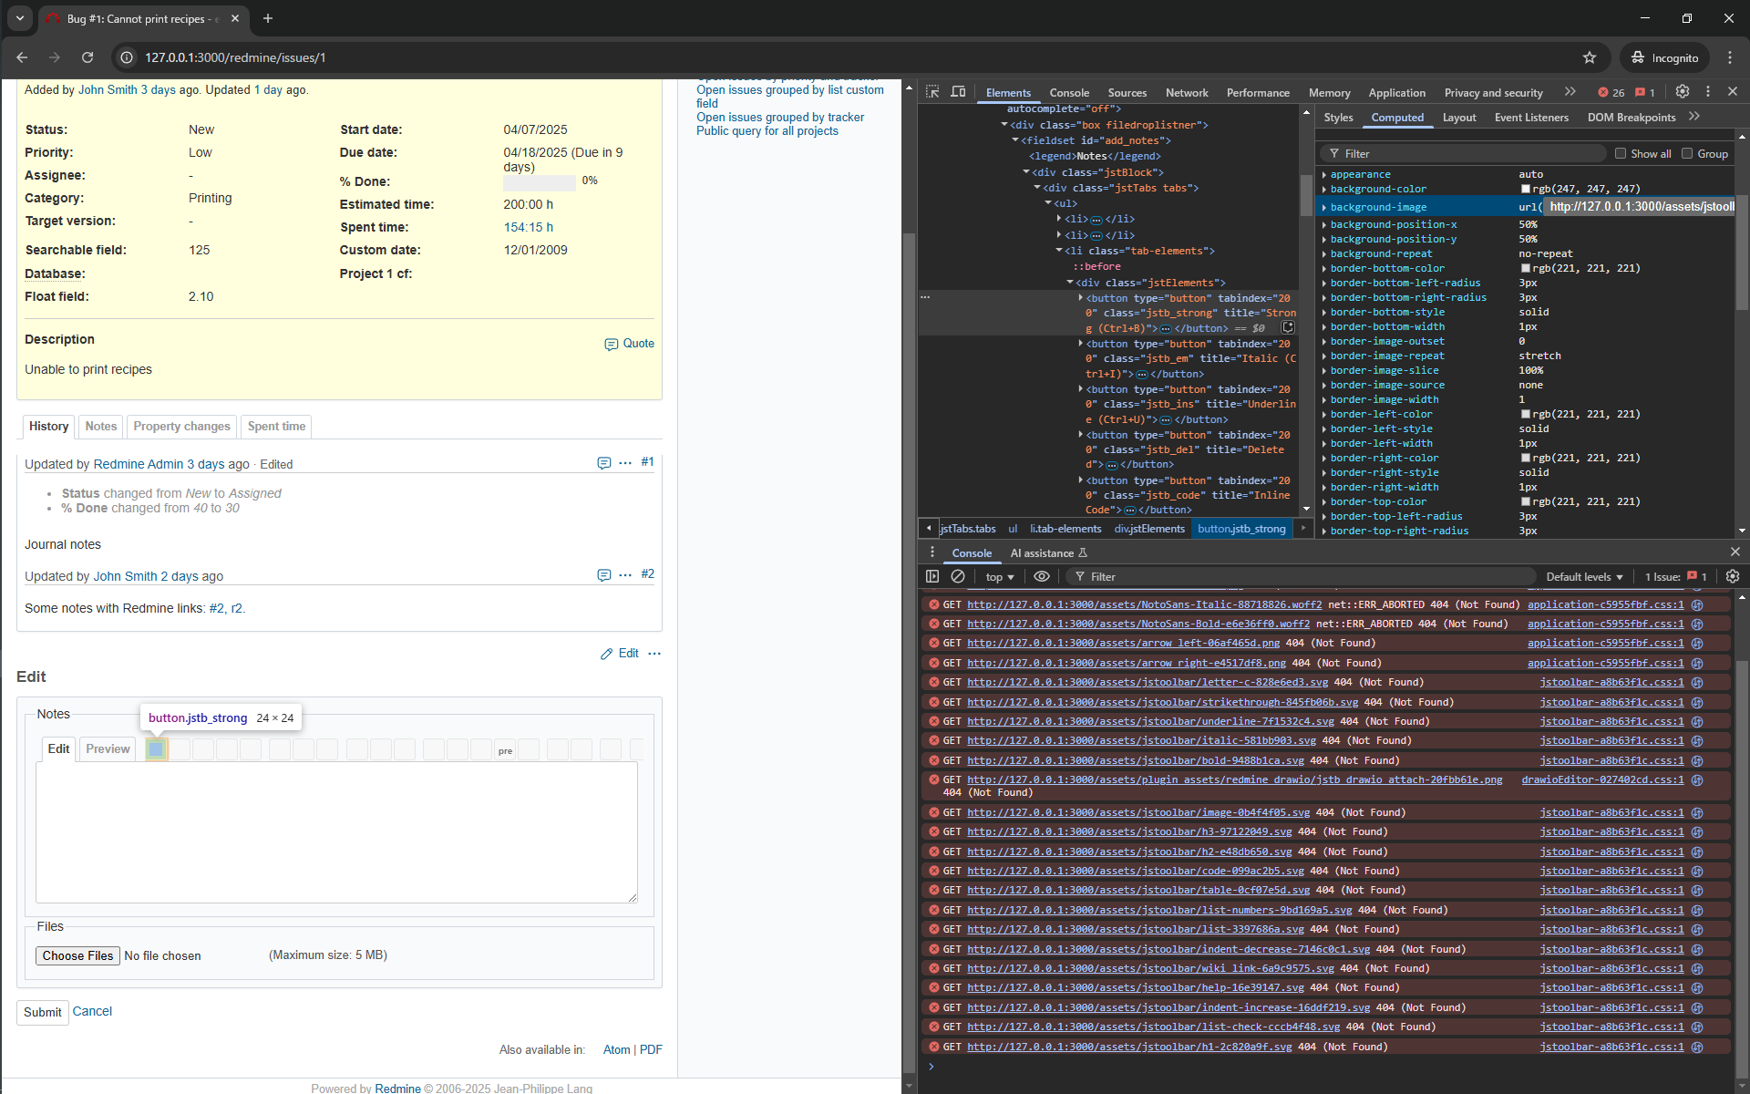Viewport: 1750px width, 1094px height.
Task: Open the actions ellipsis menu for journal #2
Action: pyautogui.click(x=625, y=575)
